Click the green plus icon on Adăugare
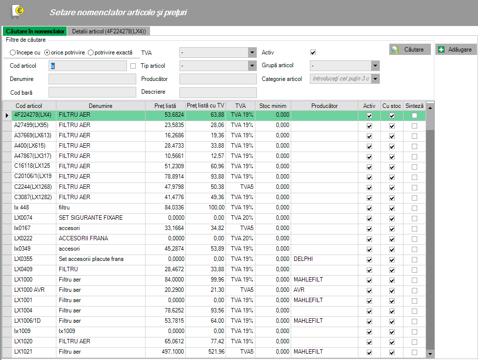Screen dimensions: 478x360 click(x=441, y=50)
